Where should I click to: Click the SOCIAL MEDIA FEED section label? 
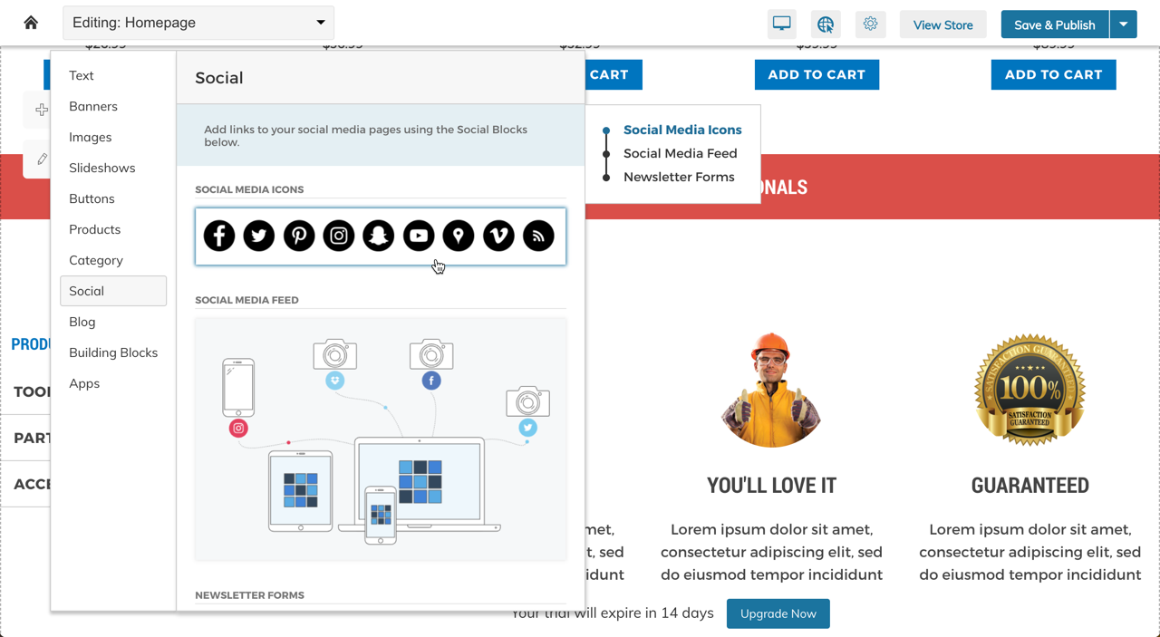pyautogui.click(x=246, y=300)
